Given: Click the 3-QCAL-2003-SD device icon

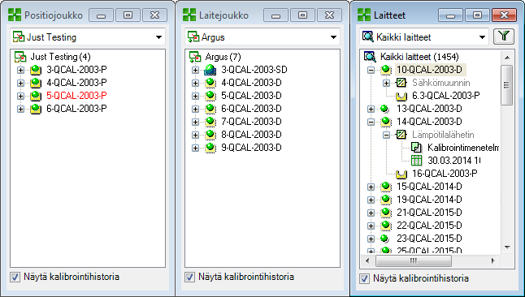Looking at the screenshot, I should point(210,70).
